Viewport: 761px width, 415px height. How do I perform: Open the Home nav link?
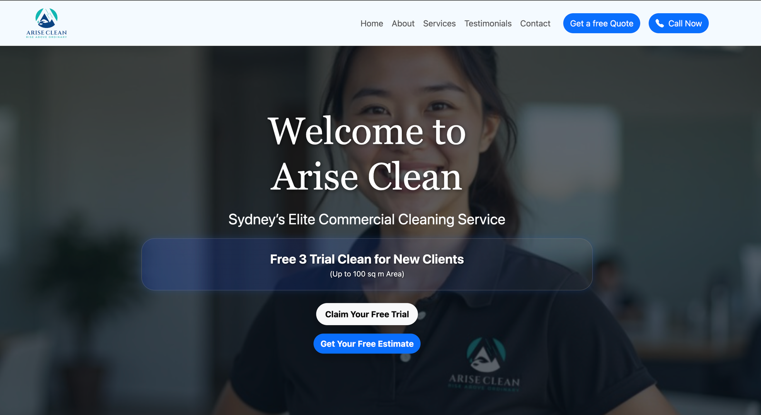(371, 24)
